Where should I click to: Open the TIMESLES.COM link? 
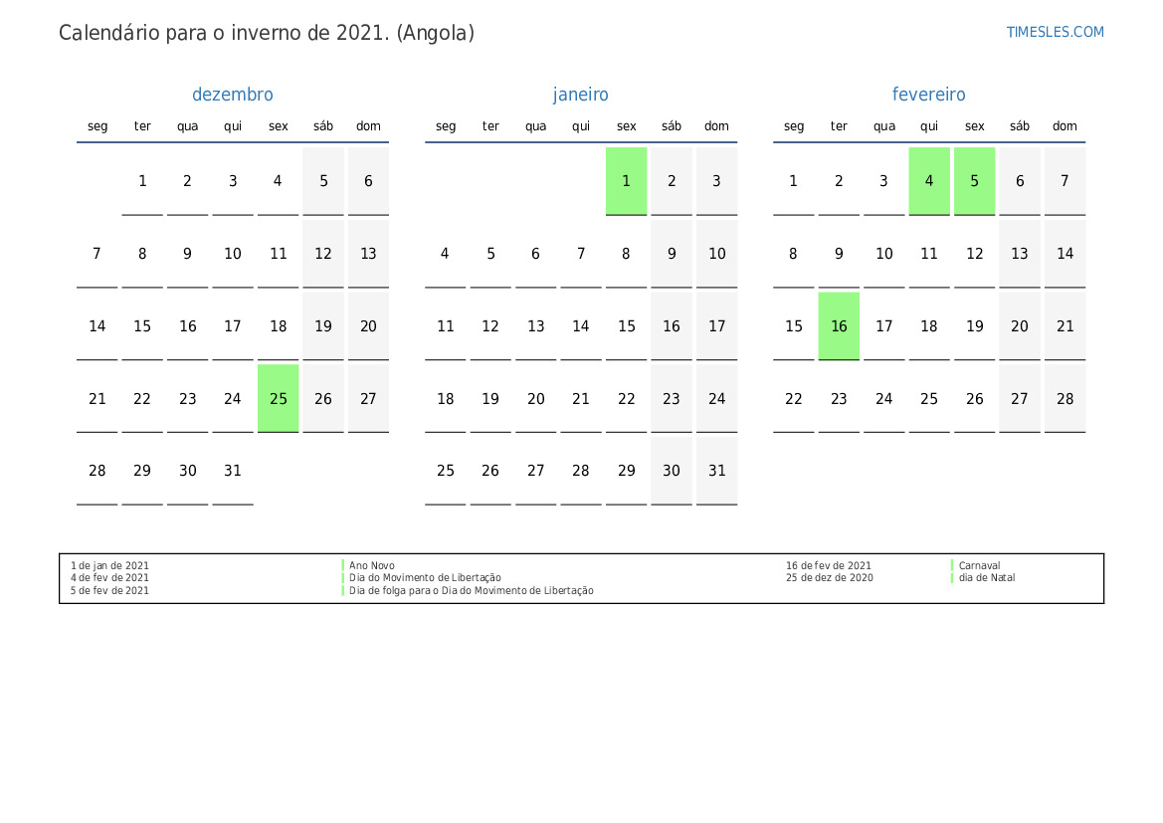pos(1055,32)
